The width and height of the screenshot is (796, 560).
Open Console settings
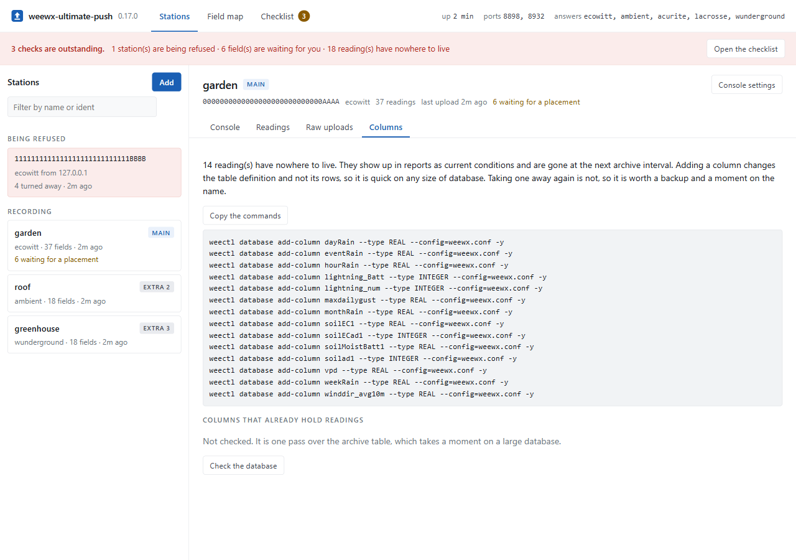click(x=747, y=85)
